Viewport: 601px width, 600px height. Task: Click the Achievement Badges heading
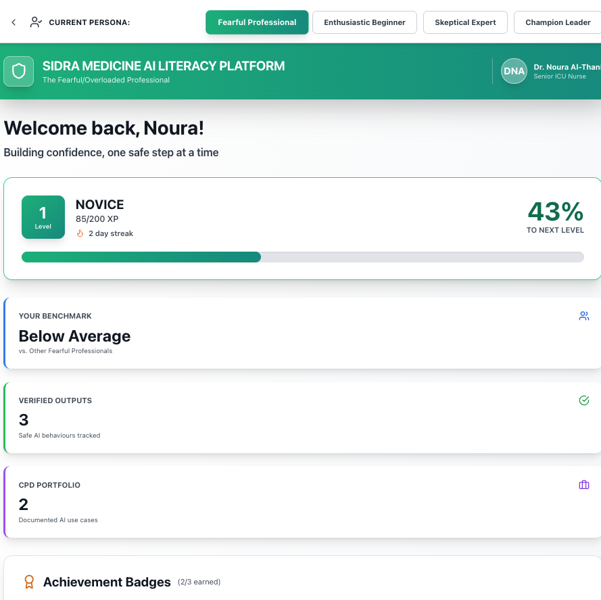107,582
